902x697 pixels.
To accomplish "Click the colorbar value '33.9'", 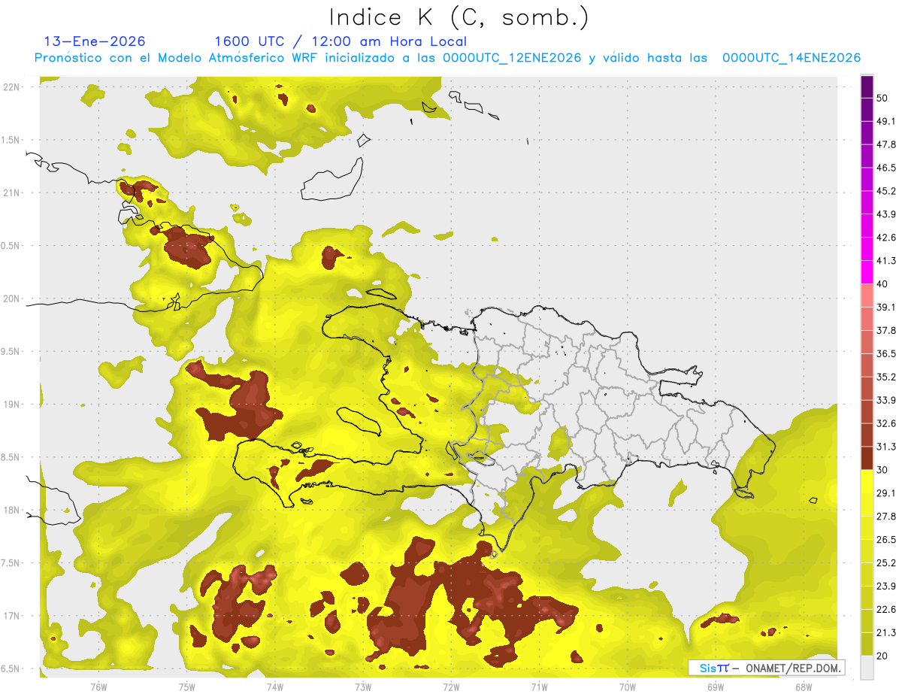I will click(886, 400).
